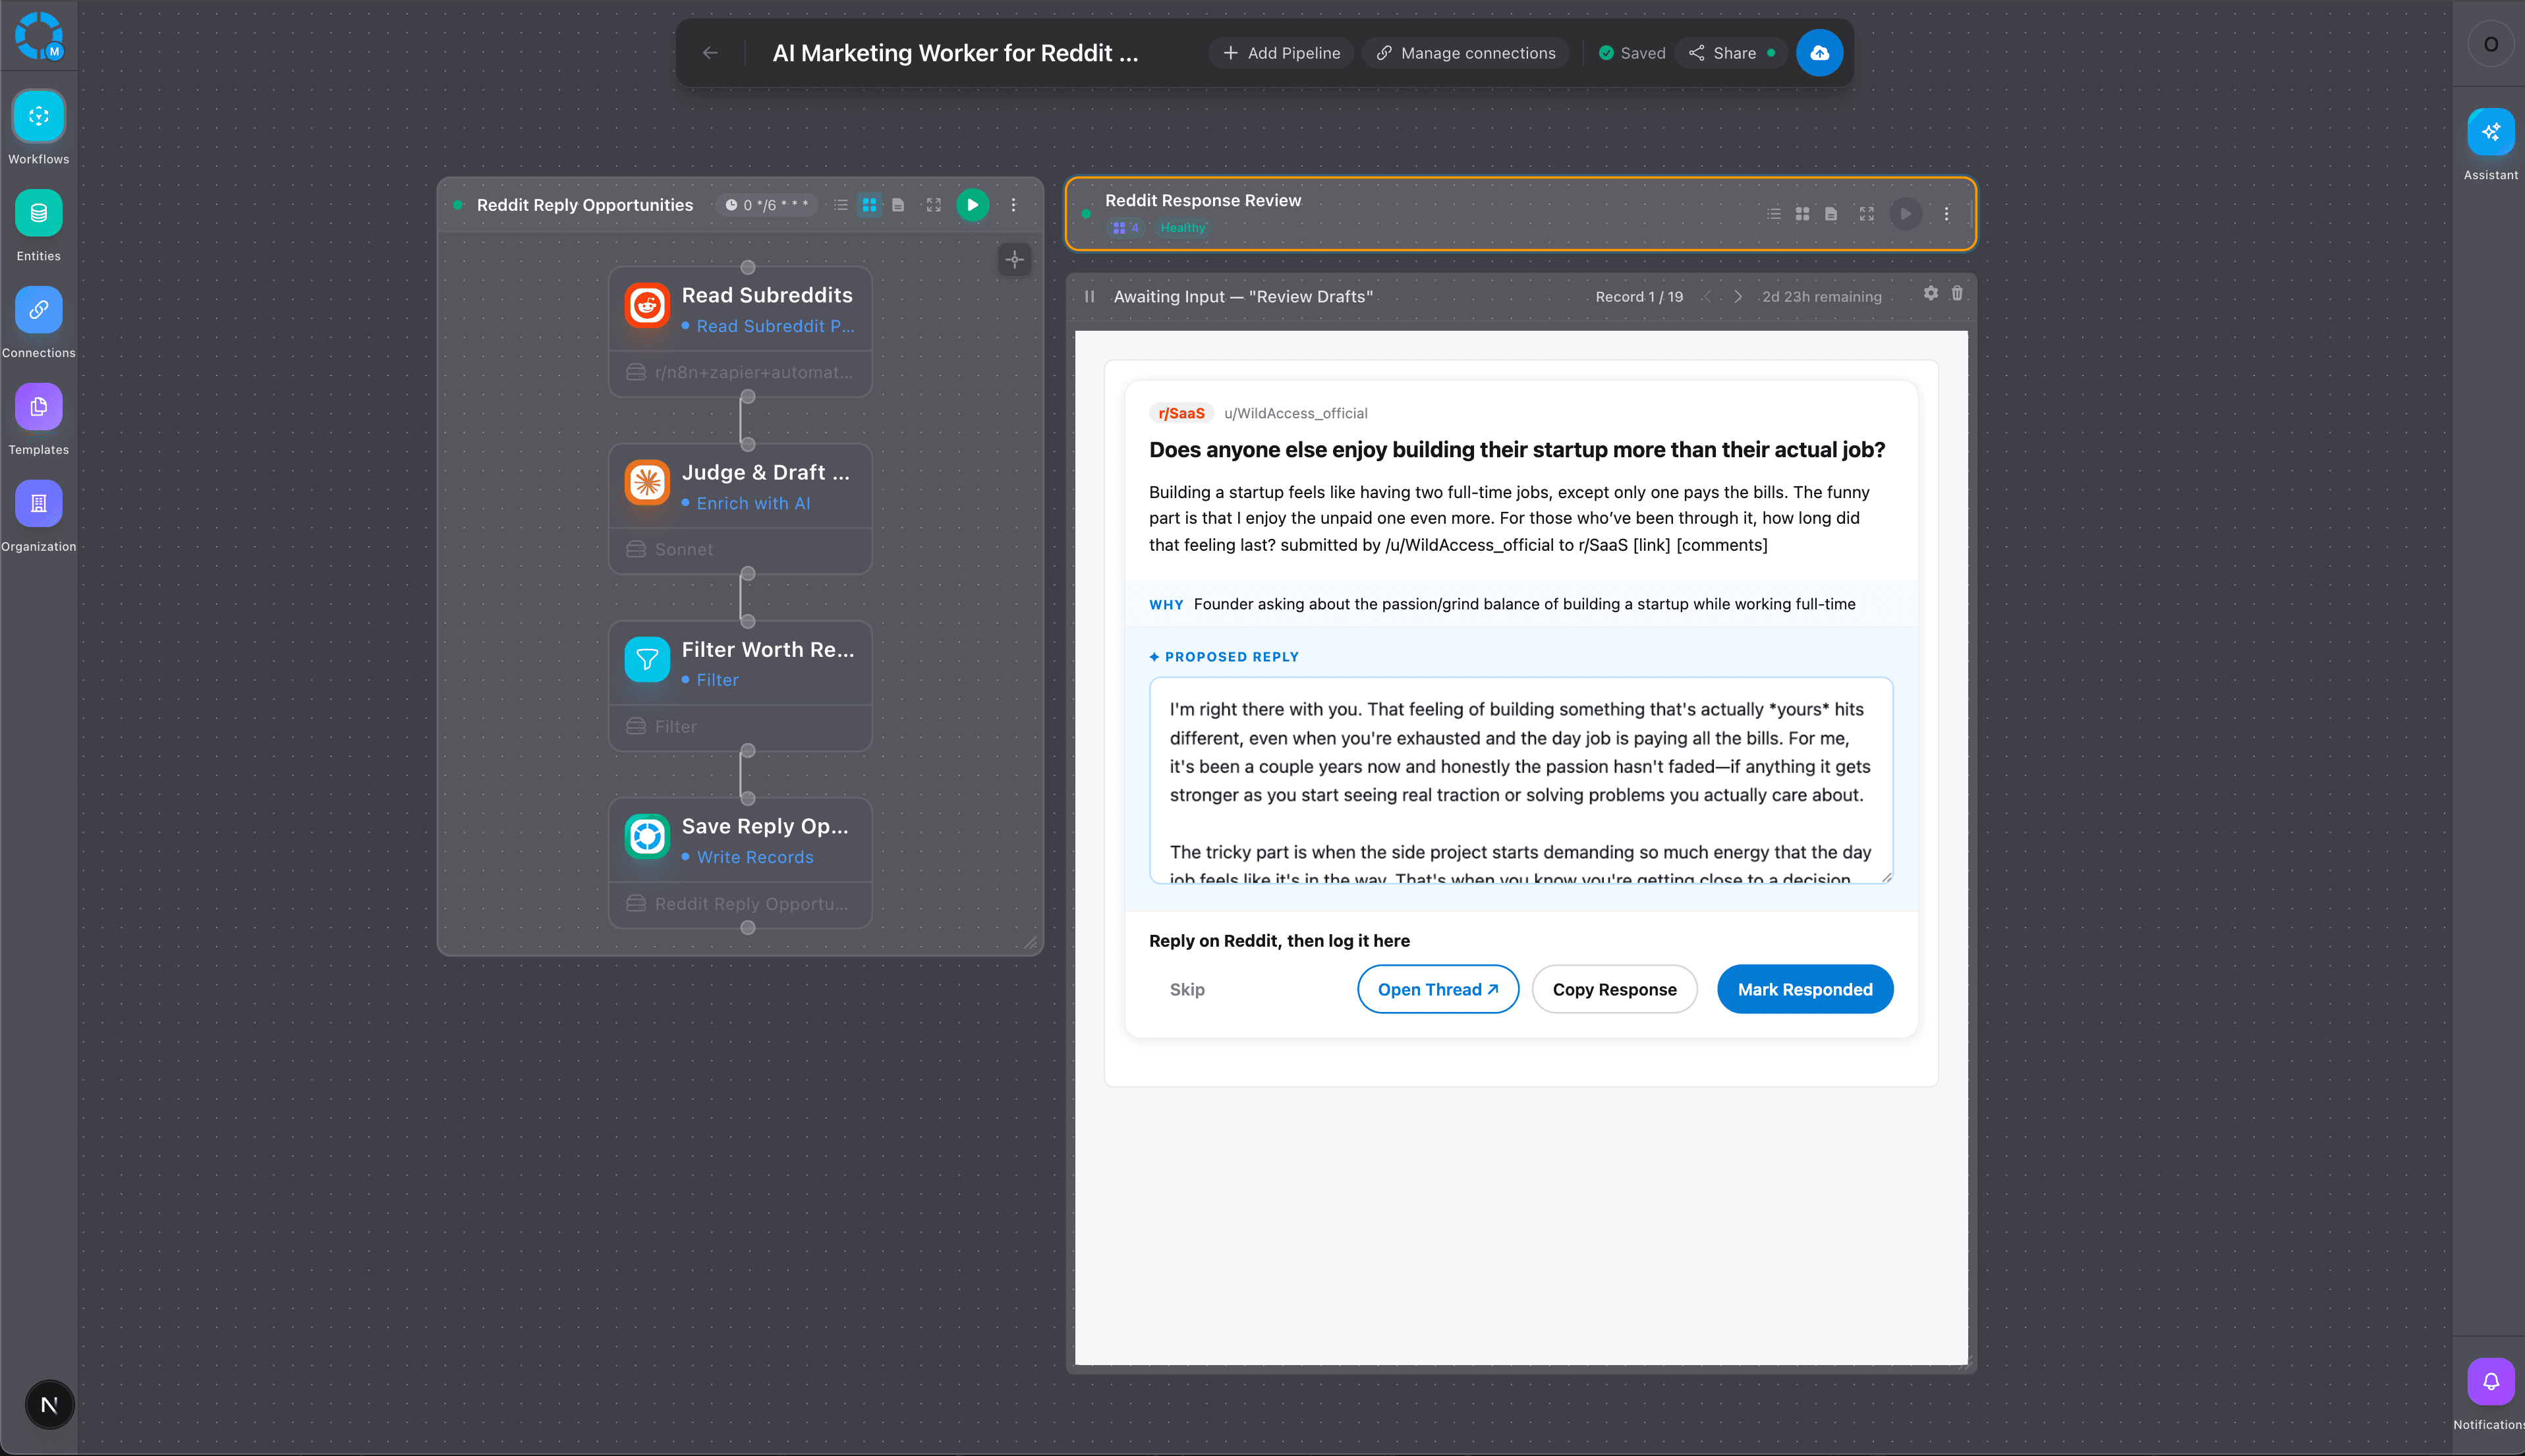Click the app logo at top left

[39, 35]
